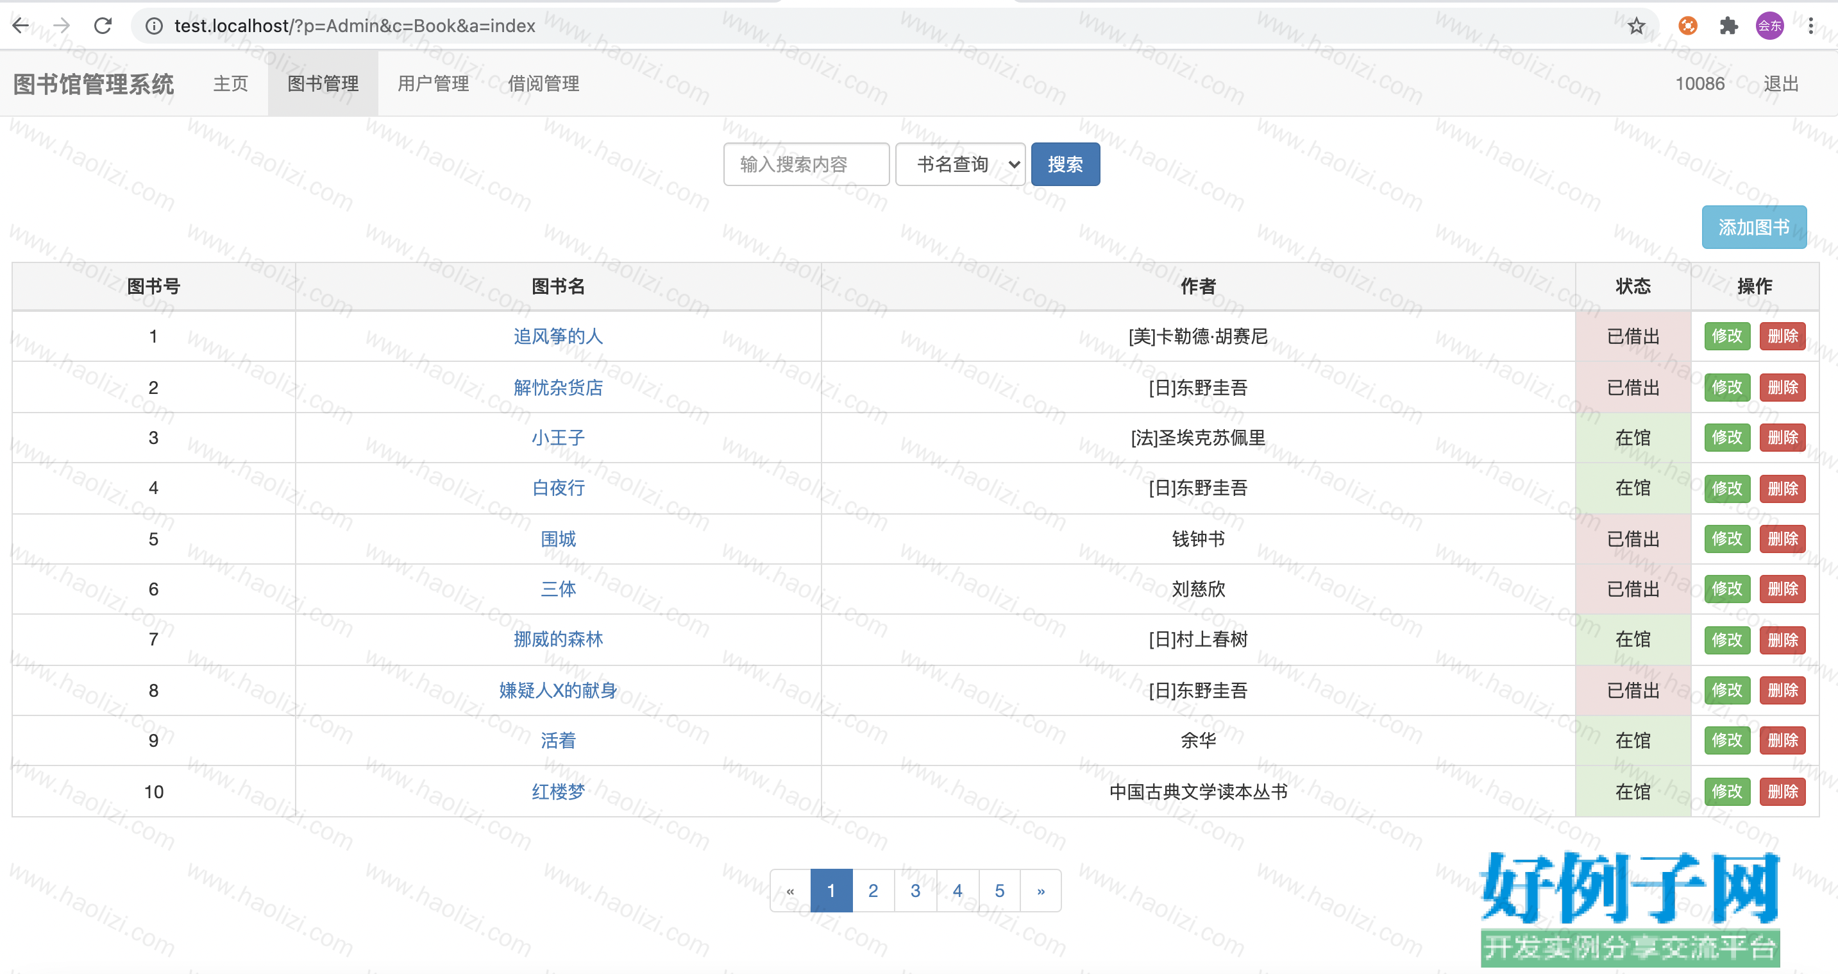Click 修改 for 嫌疑人X的献身
The width and height of the screenshot is (1838, 974).
[1726, 690]
